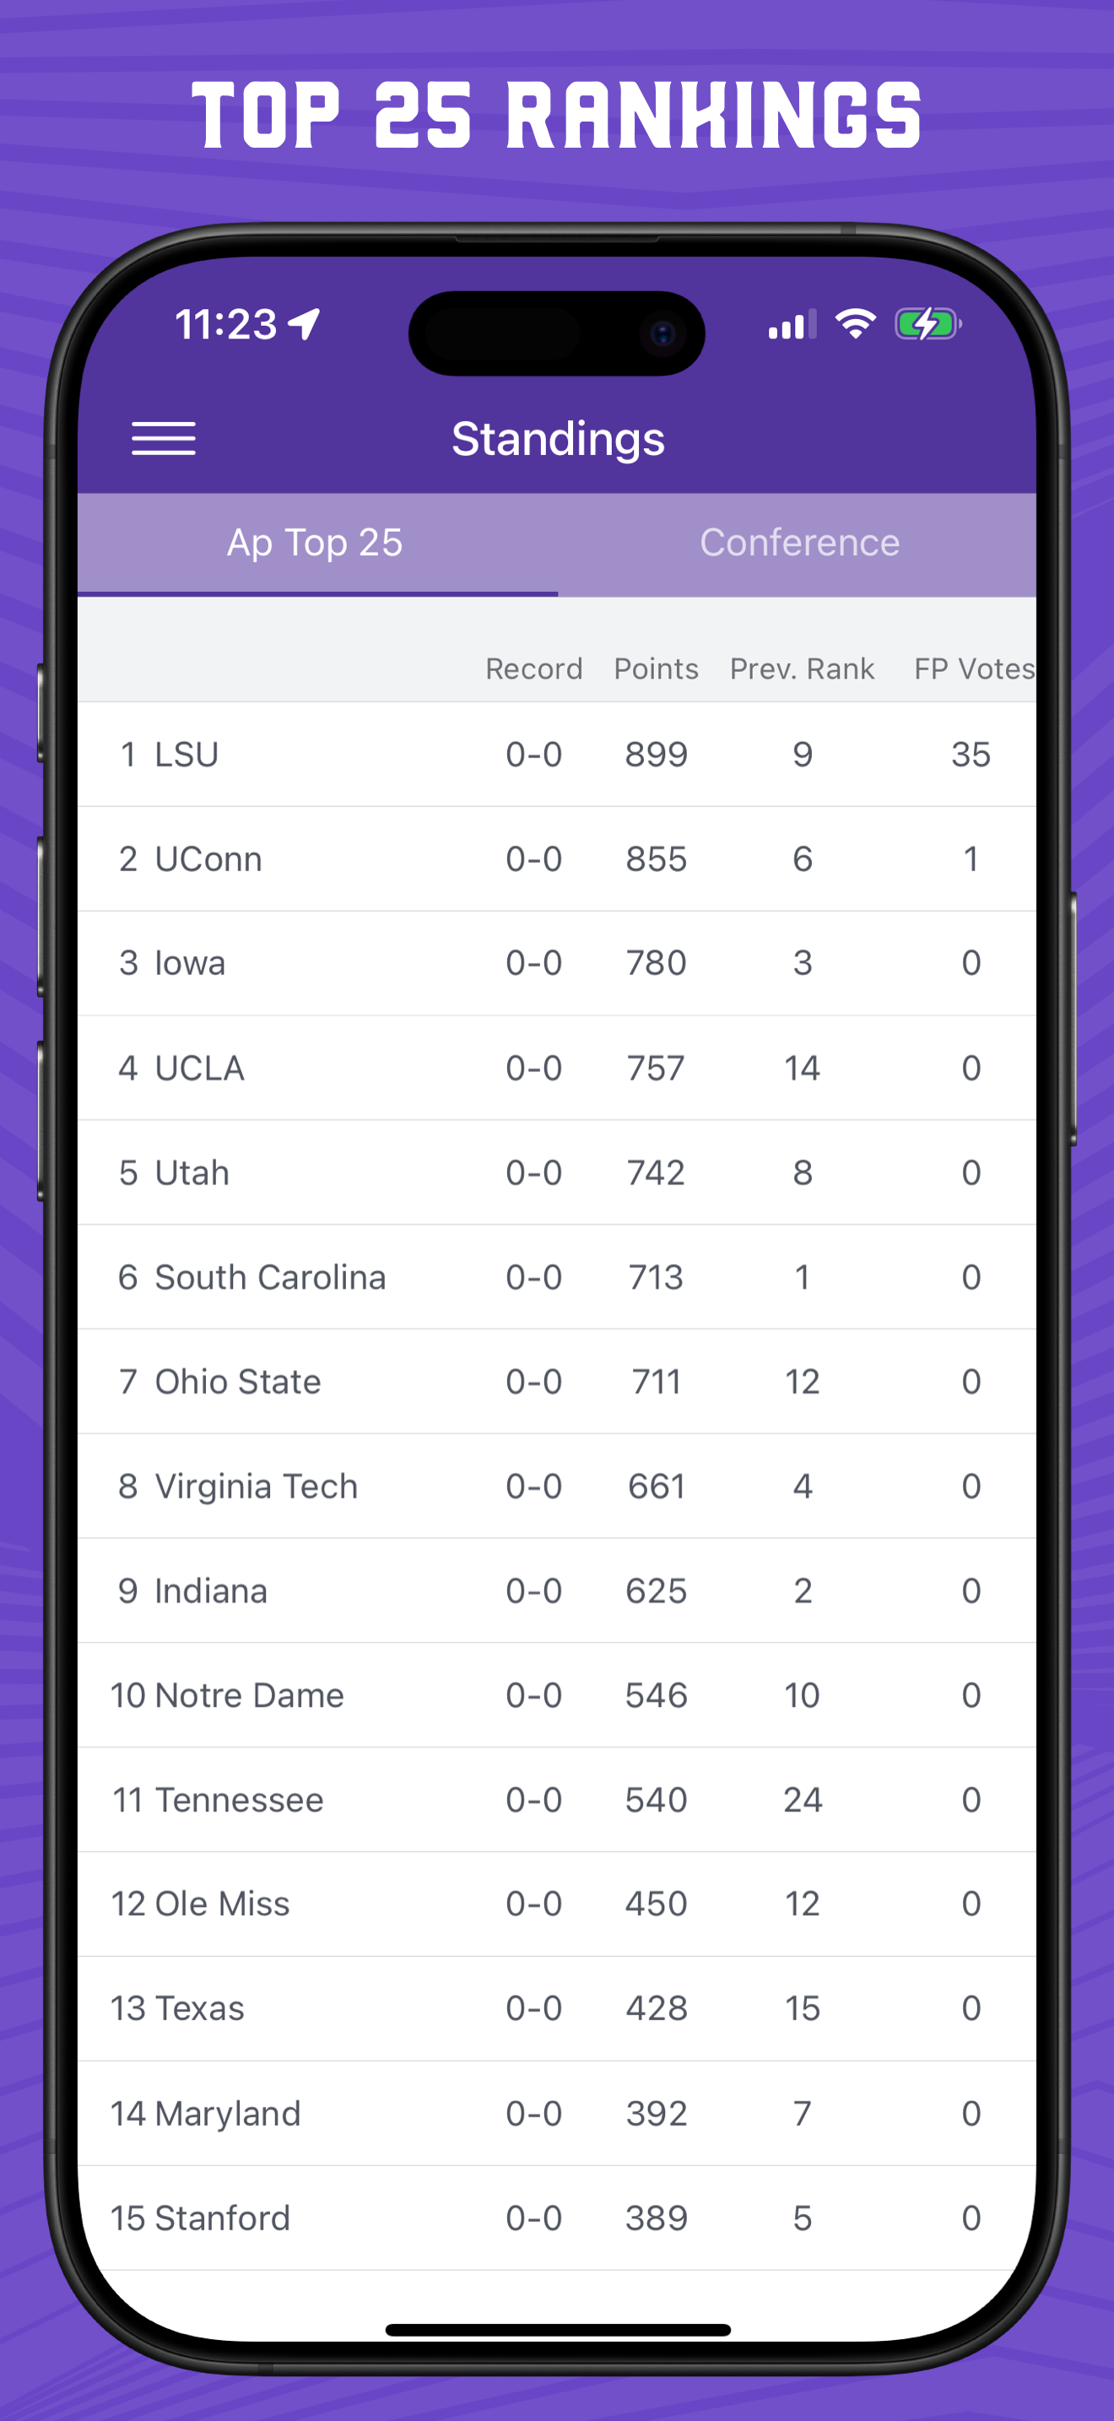Tap the Record column header
Screen dimensions: 1114x2421
[533, 669]
